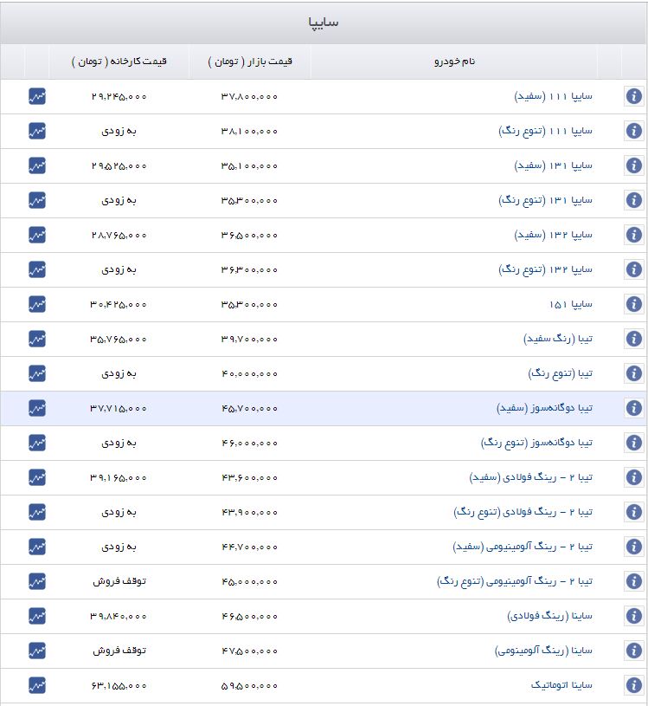Open the سایپا ۱۳۲ (سفید) car link
Screen dimensions: 648x706
coord(553,235)
